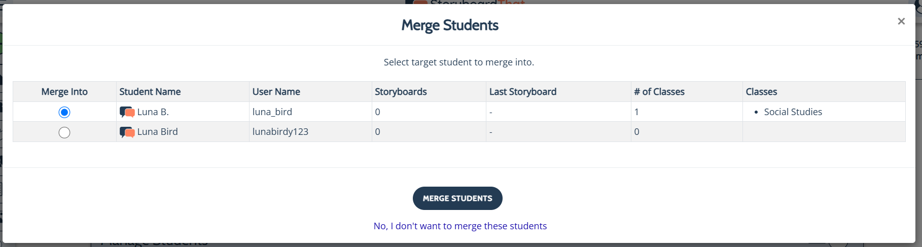
Task: Click the User Name column header
Action: [276, 92]
